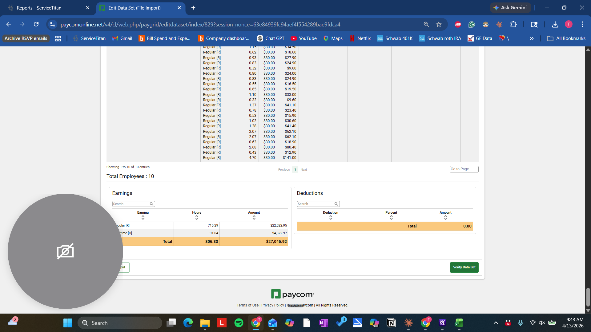The width and height of the screenshot is (591, 332).
Task: Open the browser Downloads icon
Action: [x=555, y=24]
